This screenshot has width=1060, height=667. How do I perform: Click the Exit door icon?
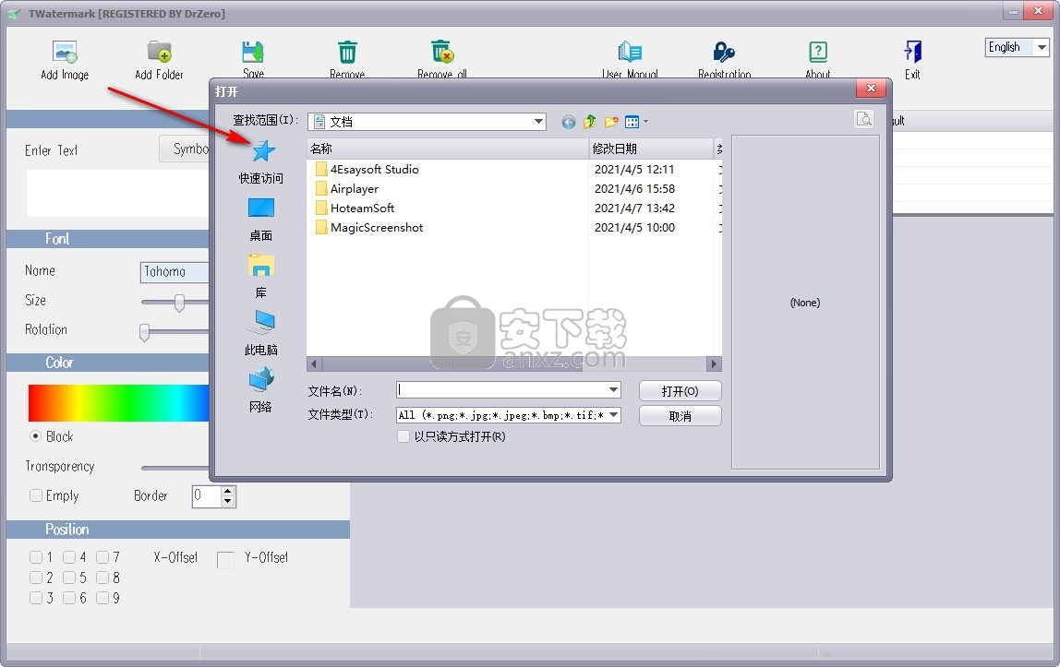click(x=912, y=52)
